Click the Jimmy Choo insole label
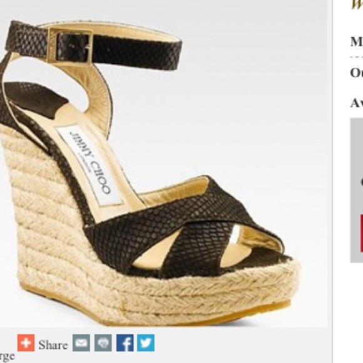 [x=90, y=165]
